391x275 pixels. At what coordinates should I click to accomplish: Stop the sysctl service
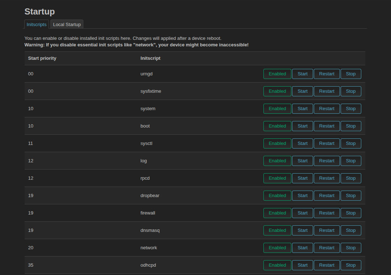pos(350,143)
